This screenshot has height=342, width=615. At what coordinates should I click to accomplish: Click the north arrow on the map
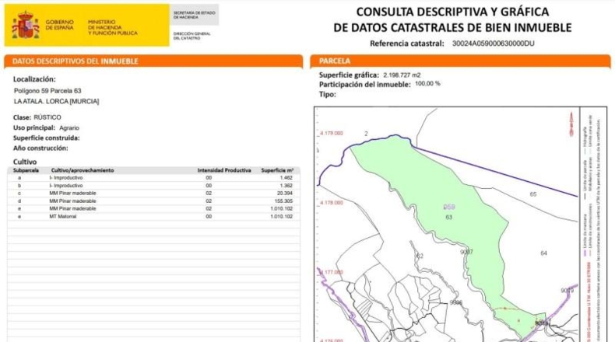571,124
